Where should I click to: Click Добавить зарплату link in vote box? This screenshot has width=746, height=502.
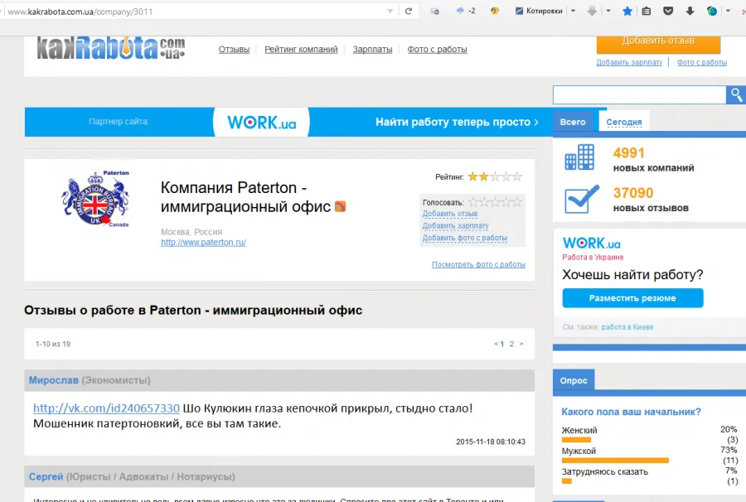tap(456, 226)
